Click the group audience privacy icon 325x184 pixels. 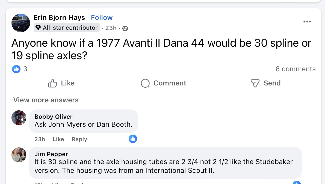[x=125, y=28]
